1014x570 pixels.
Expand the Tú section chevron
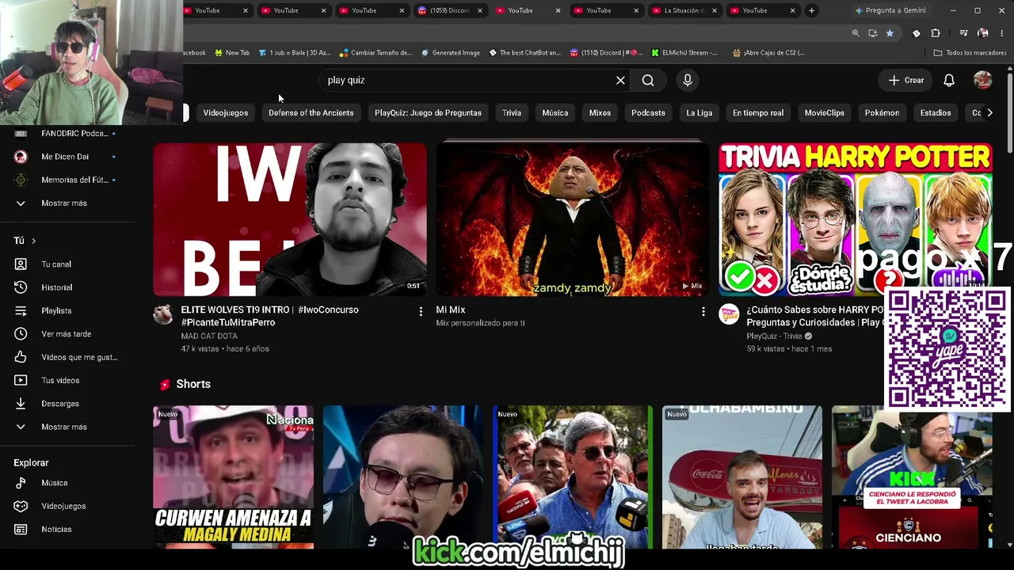pos(33,241)
